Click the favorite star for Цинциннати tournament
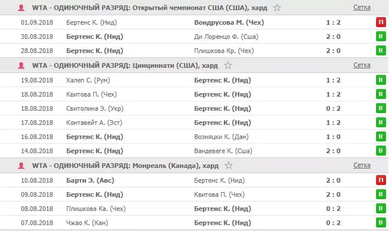The image size is (389, 231). (x=228, y=65)
